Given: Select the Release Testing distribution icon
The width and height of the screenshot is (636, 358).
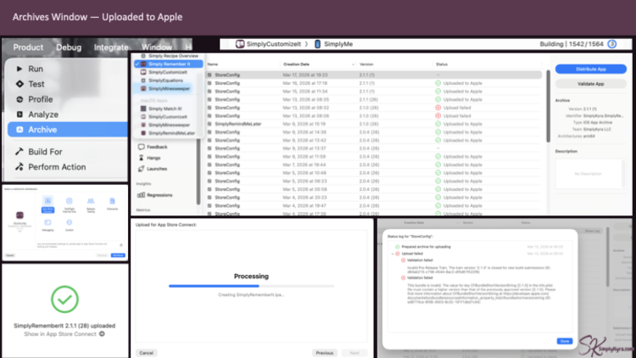Looking at the screenshot, I should tap(91, 201).
